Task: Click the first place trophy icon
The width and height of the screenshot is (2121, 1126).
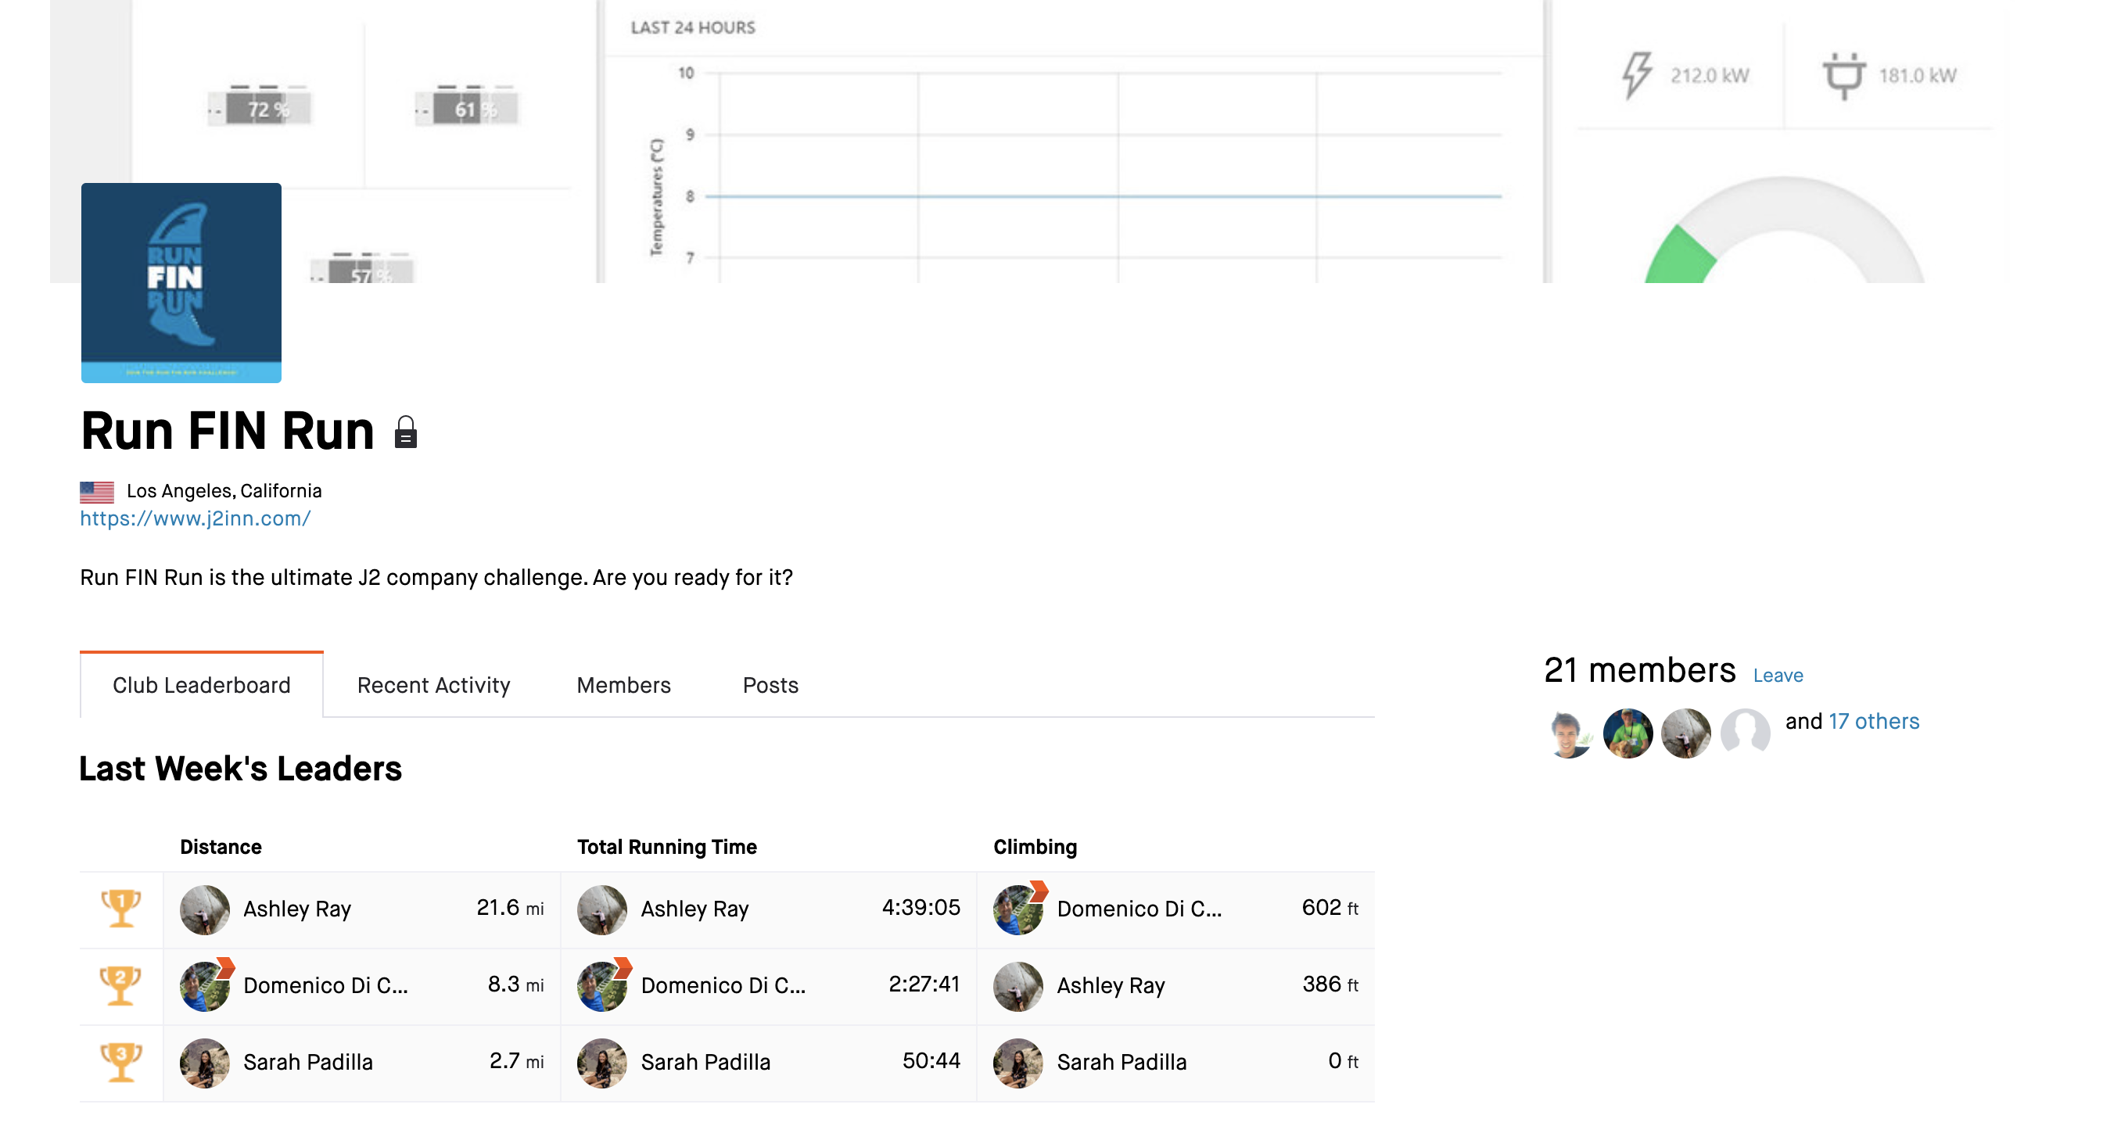Action: coord(121,909)
